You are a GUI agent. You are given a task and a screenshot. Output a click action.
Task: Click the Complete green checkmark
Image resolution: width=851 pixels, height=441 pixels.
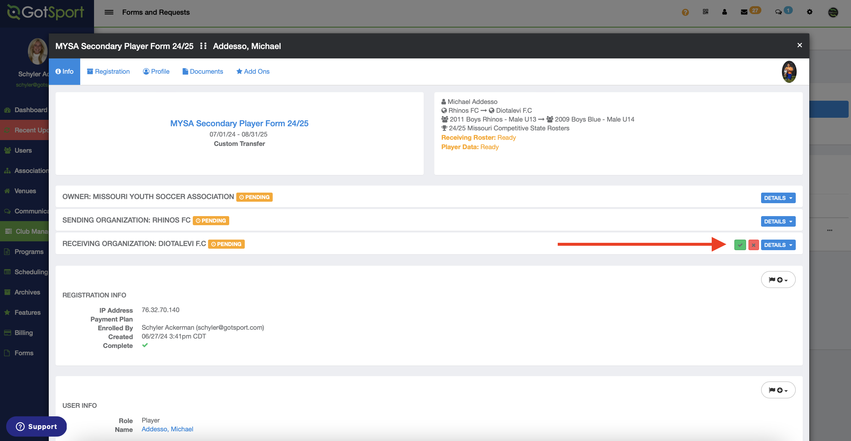pos(145,345)
